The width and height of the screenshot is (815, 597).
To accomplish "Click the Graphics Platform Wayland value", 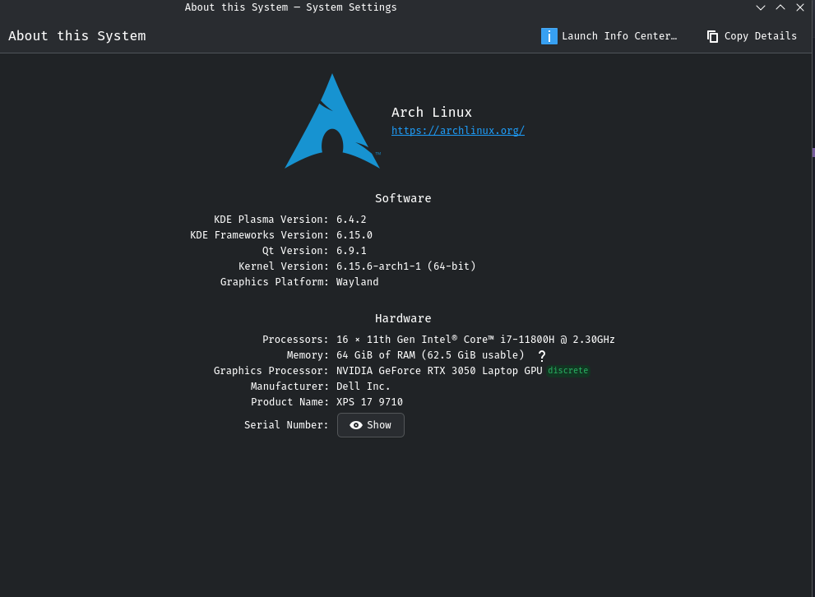I will point(357,282).
